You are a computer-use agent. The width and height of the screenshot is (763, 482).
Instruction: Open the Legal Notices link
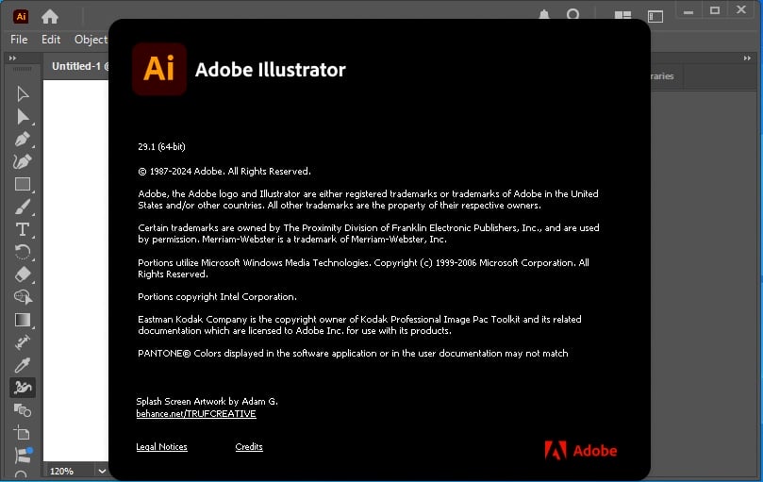pyautogui.click(x=161, y=447)
